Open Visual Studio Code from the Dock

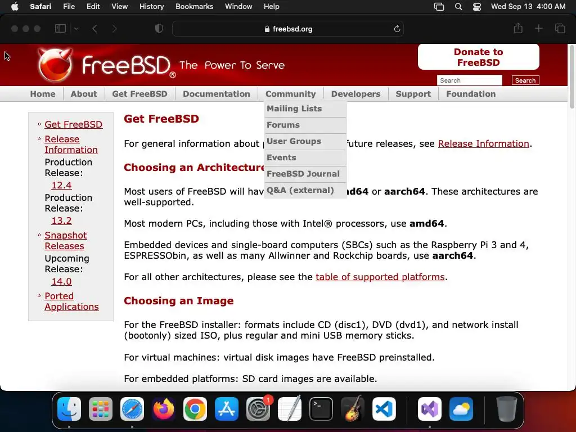pos(384,409)
